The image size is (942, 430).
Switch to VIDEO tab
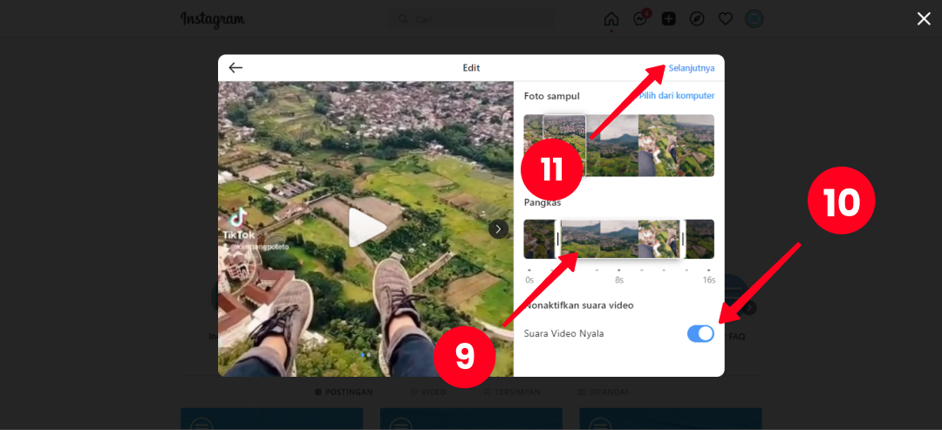coord(428,392)
